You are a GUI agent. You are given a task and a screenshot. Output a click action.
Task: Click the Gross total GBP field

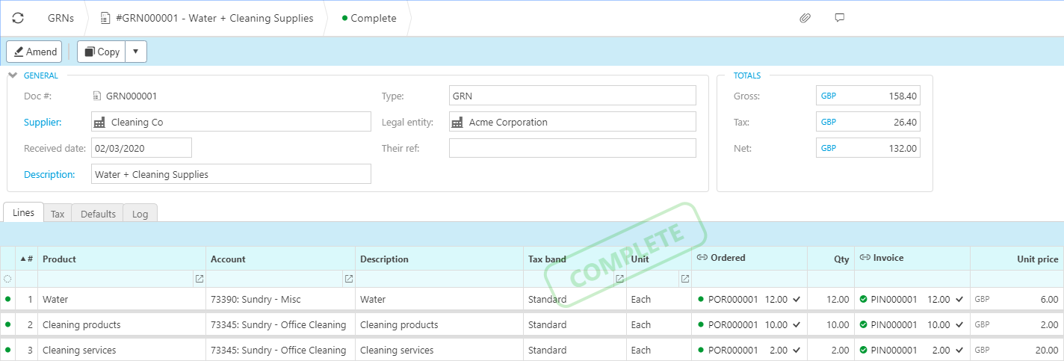[x=868, y=96]
